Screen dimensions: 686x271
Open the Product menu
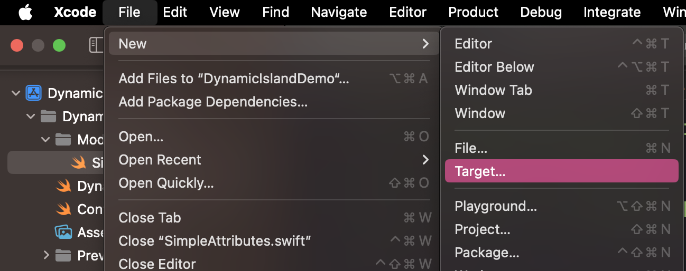(473, 12)
